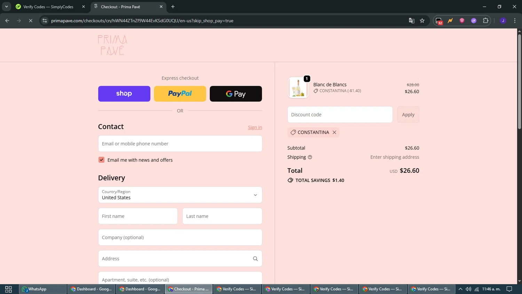Image resolution: width=522 pixels, height=294 pixels.
Task: Click the Apply discount button
Action: (408, 115)
